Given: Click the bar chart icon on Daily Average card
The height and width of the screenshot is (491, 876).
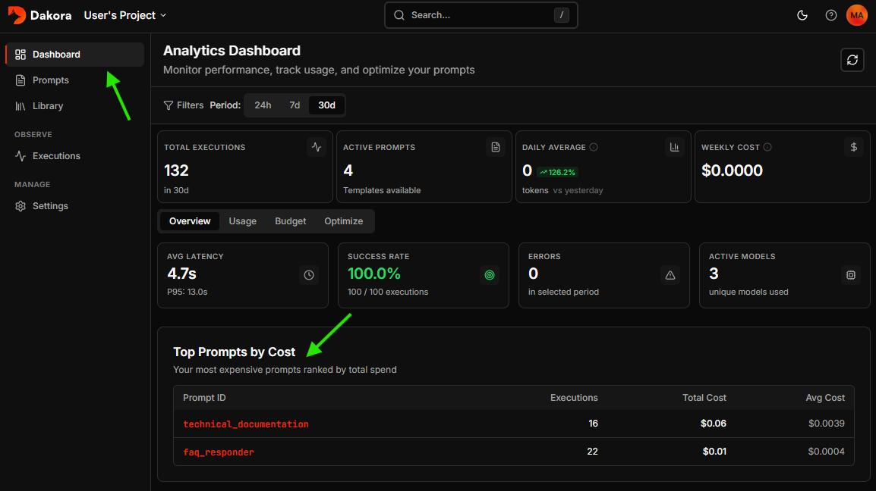Looking at the screenshot, I should click(x=674, y=146).
